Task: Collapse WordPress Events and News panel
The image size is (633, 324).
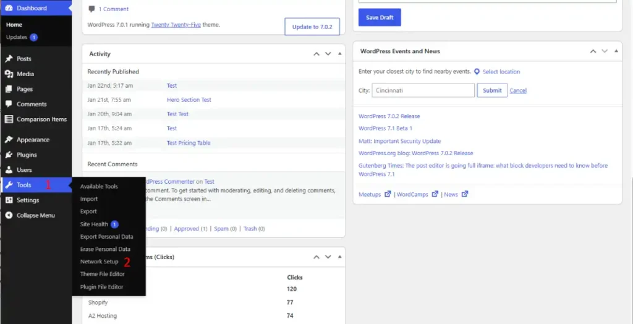Action: pyautogui.click(x=616, y=51)
